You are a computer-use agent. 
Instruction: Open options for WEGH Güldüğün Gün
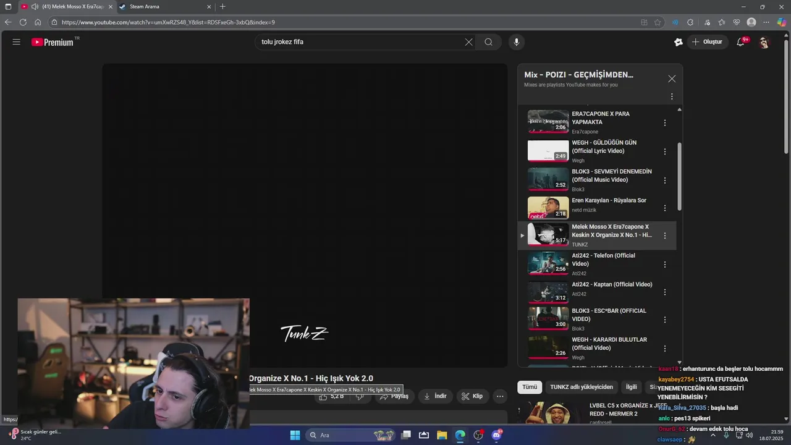(x=665, y=151)
